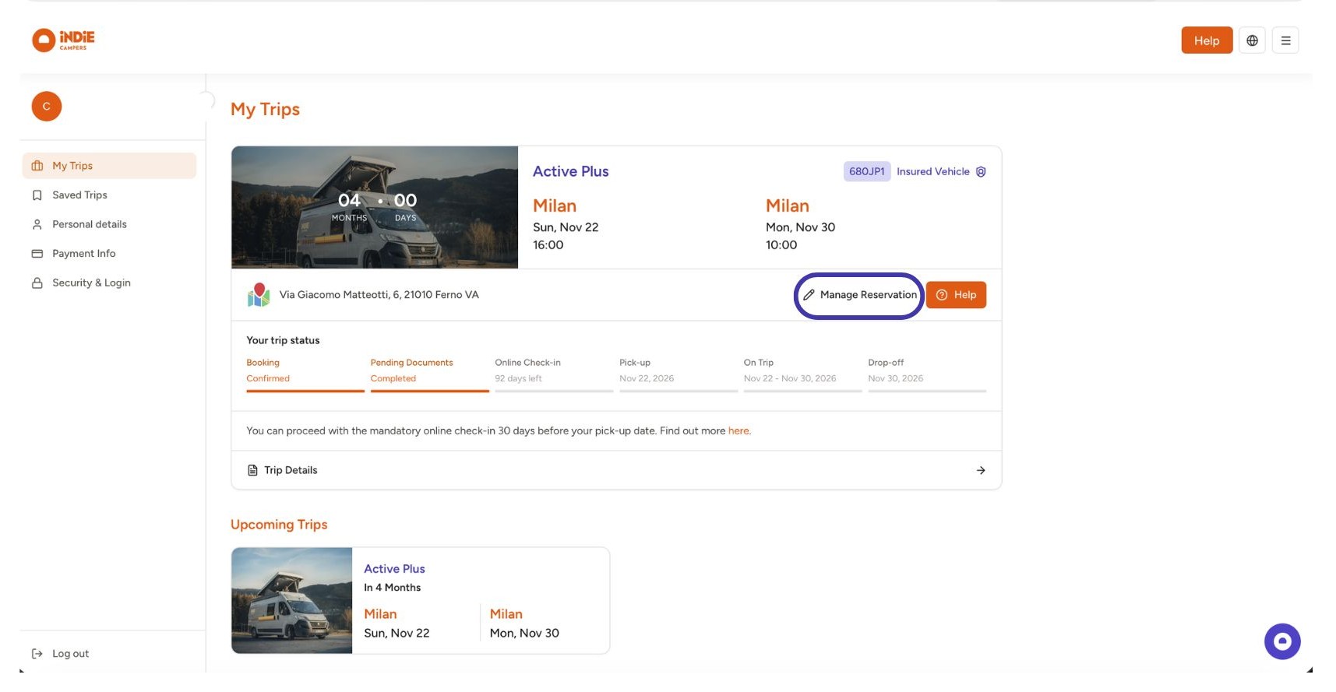Click 'In 4 Months' text in upcoming card

coord(392,588)
